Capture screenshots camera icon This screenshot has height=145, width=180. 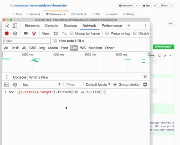(26, 33)
